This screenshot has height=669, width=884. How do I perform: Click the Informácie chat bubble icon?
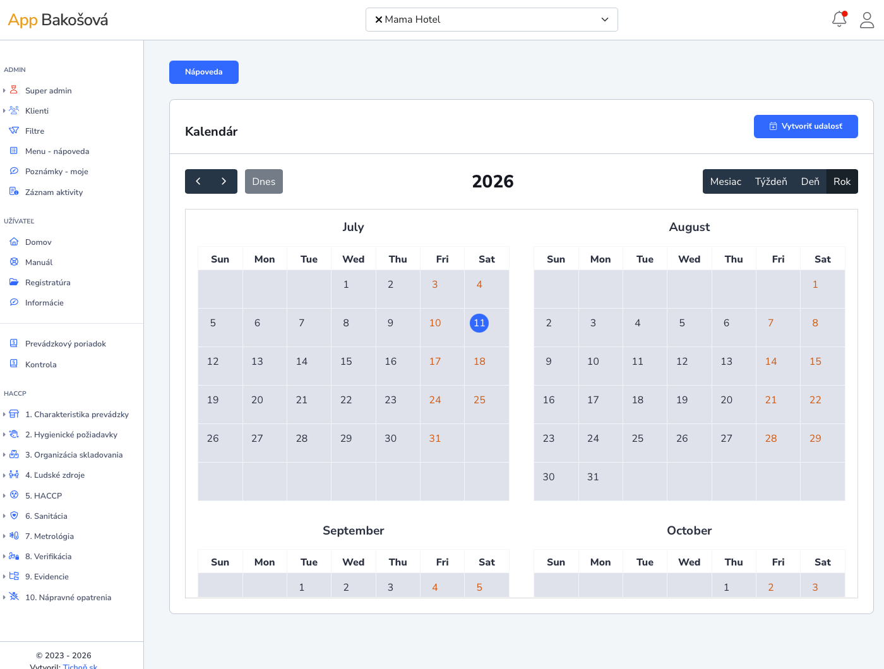pyautogui.click(x=14, y=302)
